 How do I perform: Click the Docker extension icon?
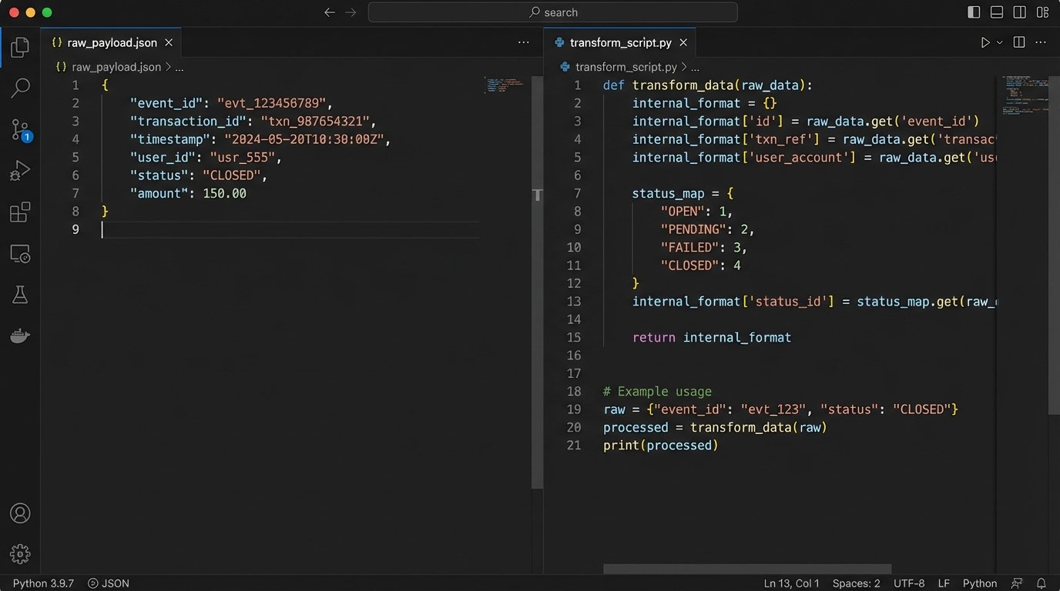click(x=20, y=335)
